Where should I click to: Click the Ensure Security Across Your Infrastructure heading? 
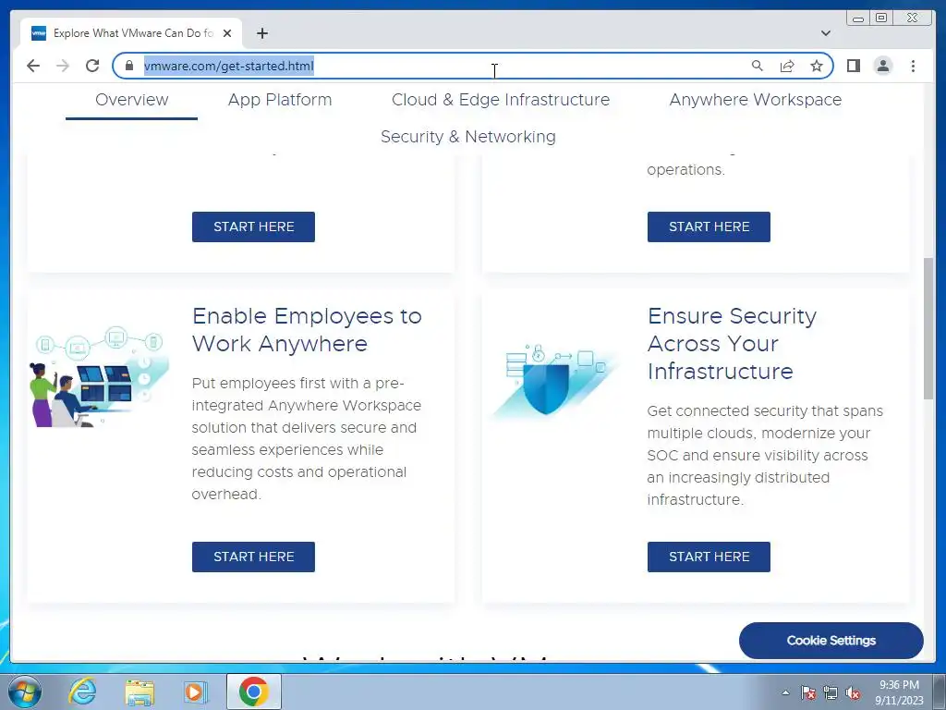(732, 344)
